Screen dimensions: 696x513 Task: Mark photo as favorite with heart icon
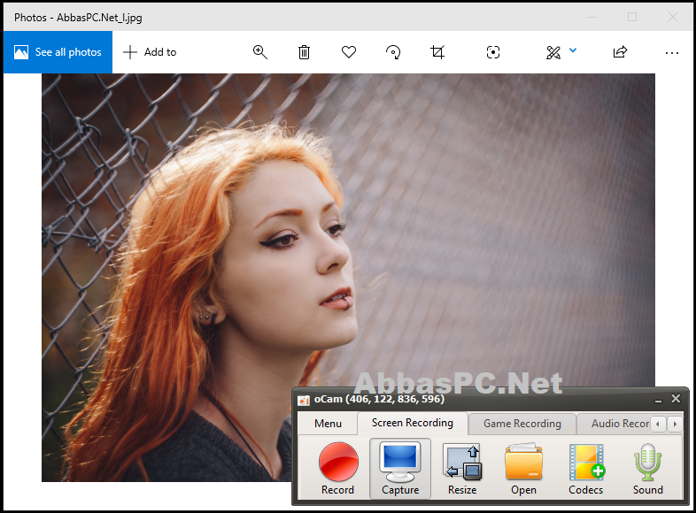coord(349,52)
